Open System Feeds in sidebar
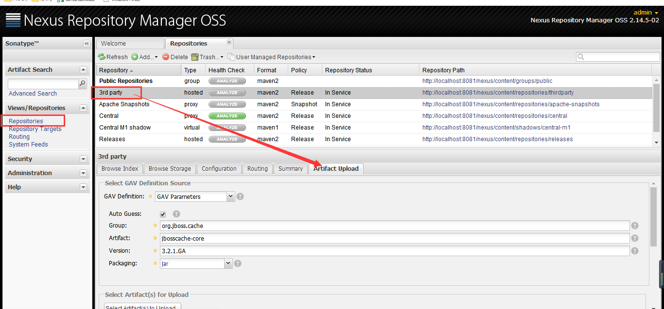 click(28, 145)
